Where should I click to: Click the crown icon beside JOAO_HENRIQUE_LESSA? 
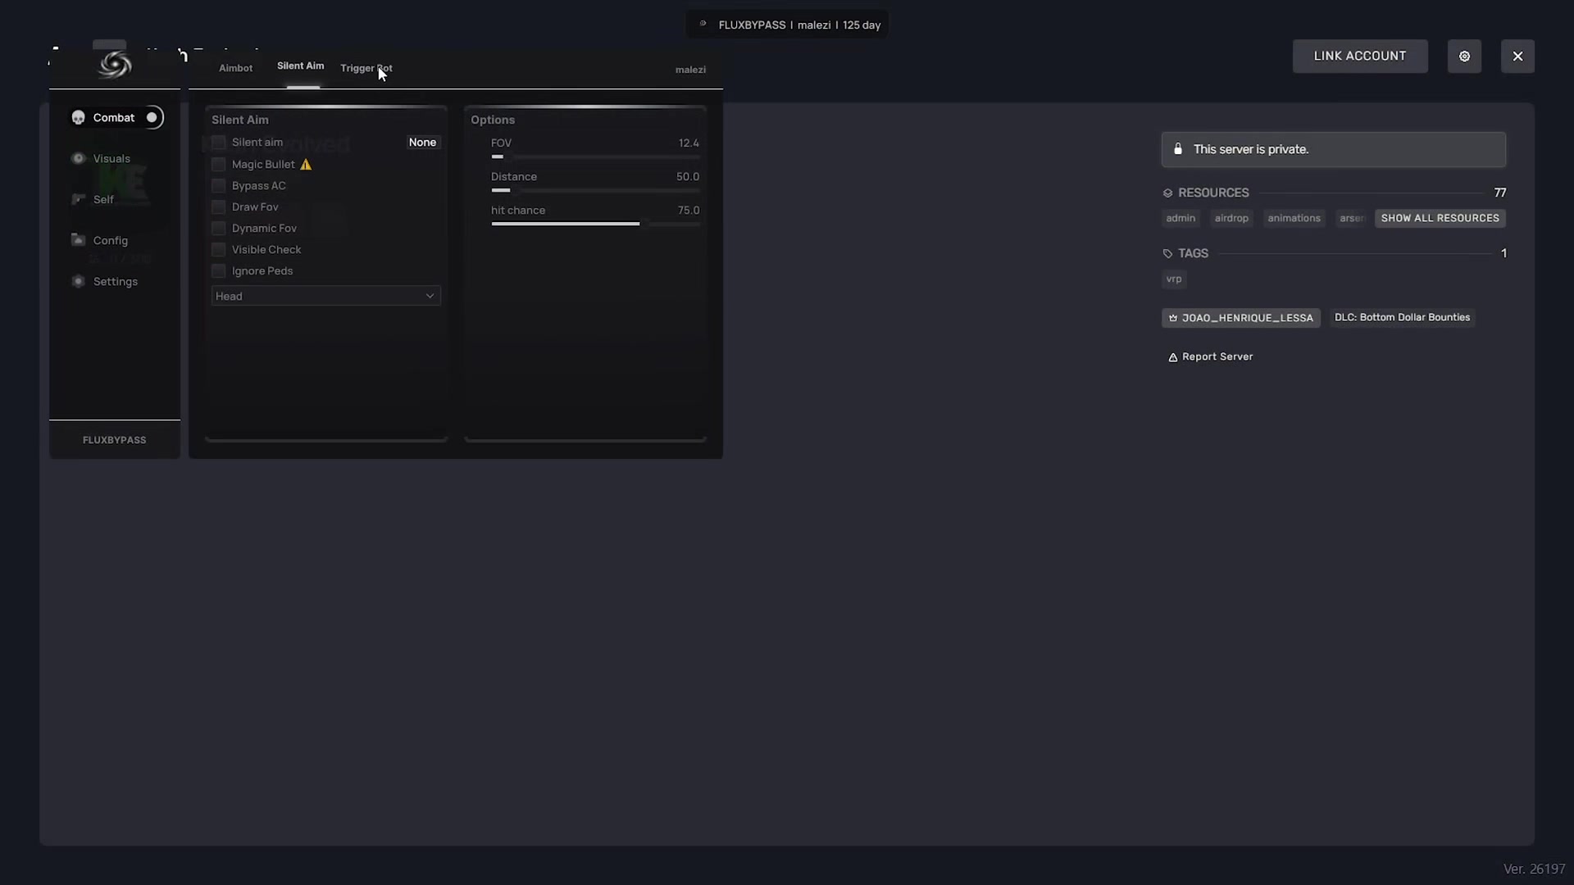coord(1173,318)
